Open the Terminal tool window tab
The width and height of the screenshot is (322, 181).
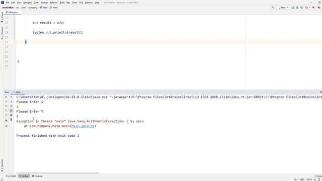(37, 176)
